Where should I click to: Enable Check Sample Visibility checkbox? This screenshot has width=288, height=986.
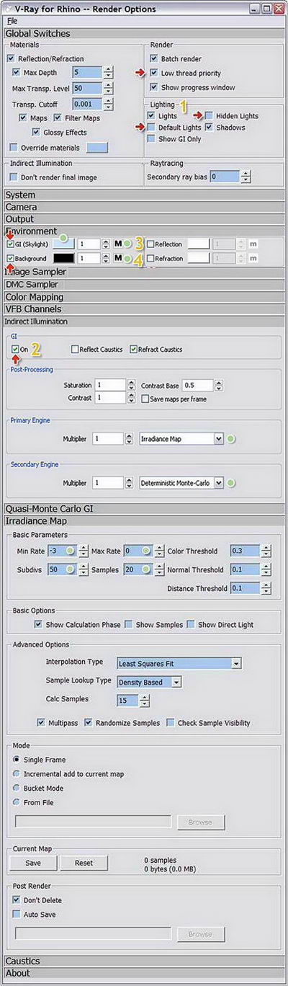tap(170, 722)
